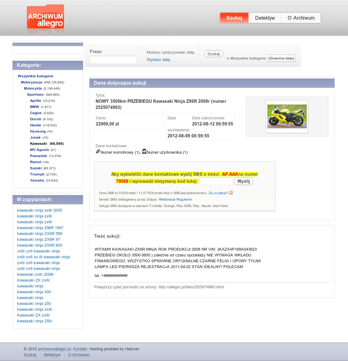Click the user number person icon

144,152
